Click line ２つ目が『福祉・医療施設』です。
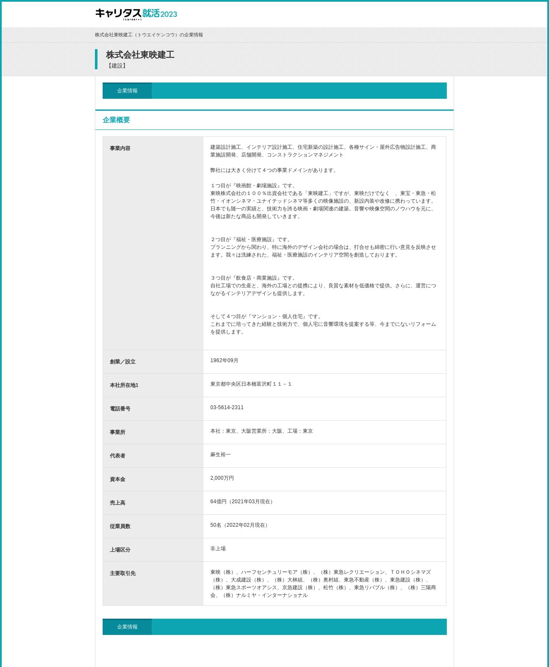 coord(251,239)
